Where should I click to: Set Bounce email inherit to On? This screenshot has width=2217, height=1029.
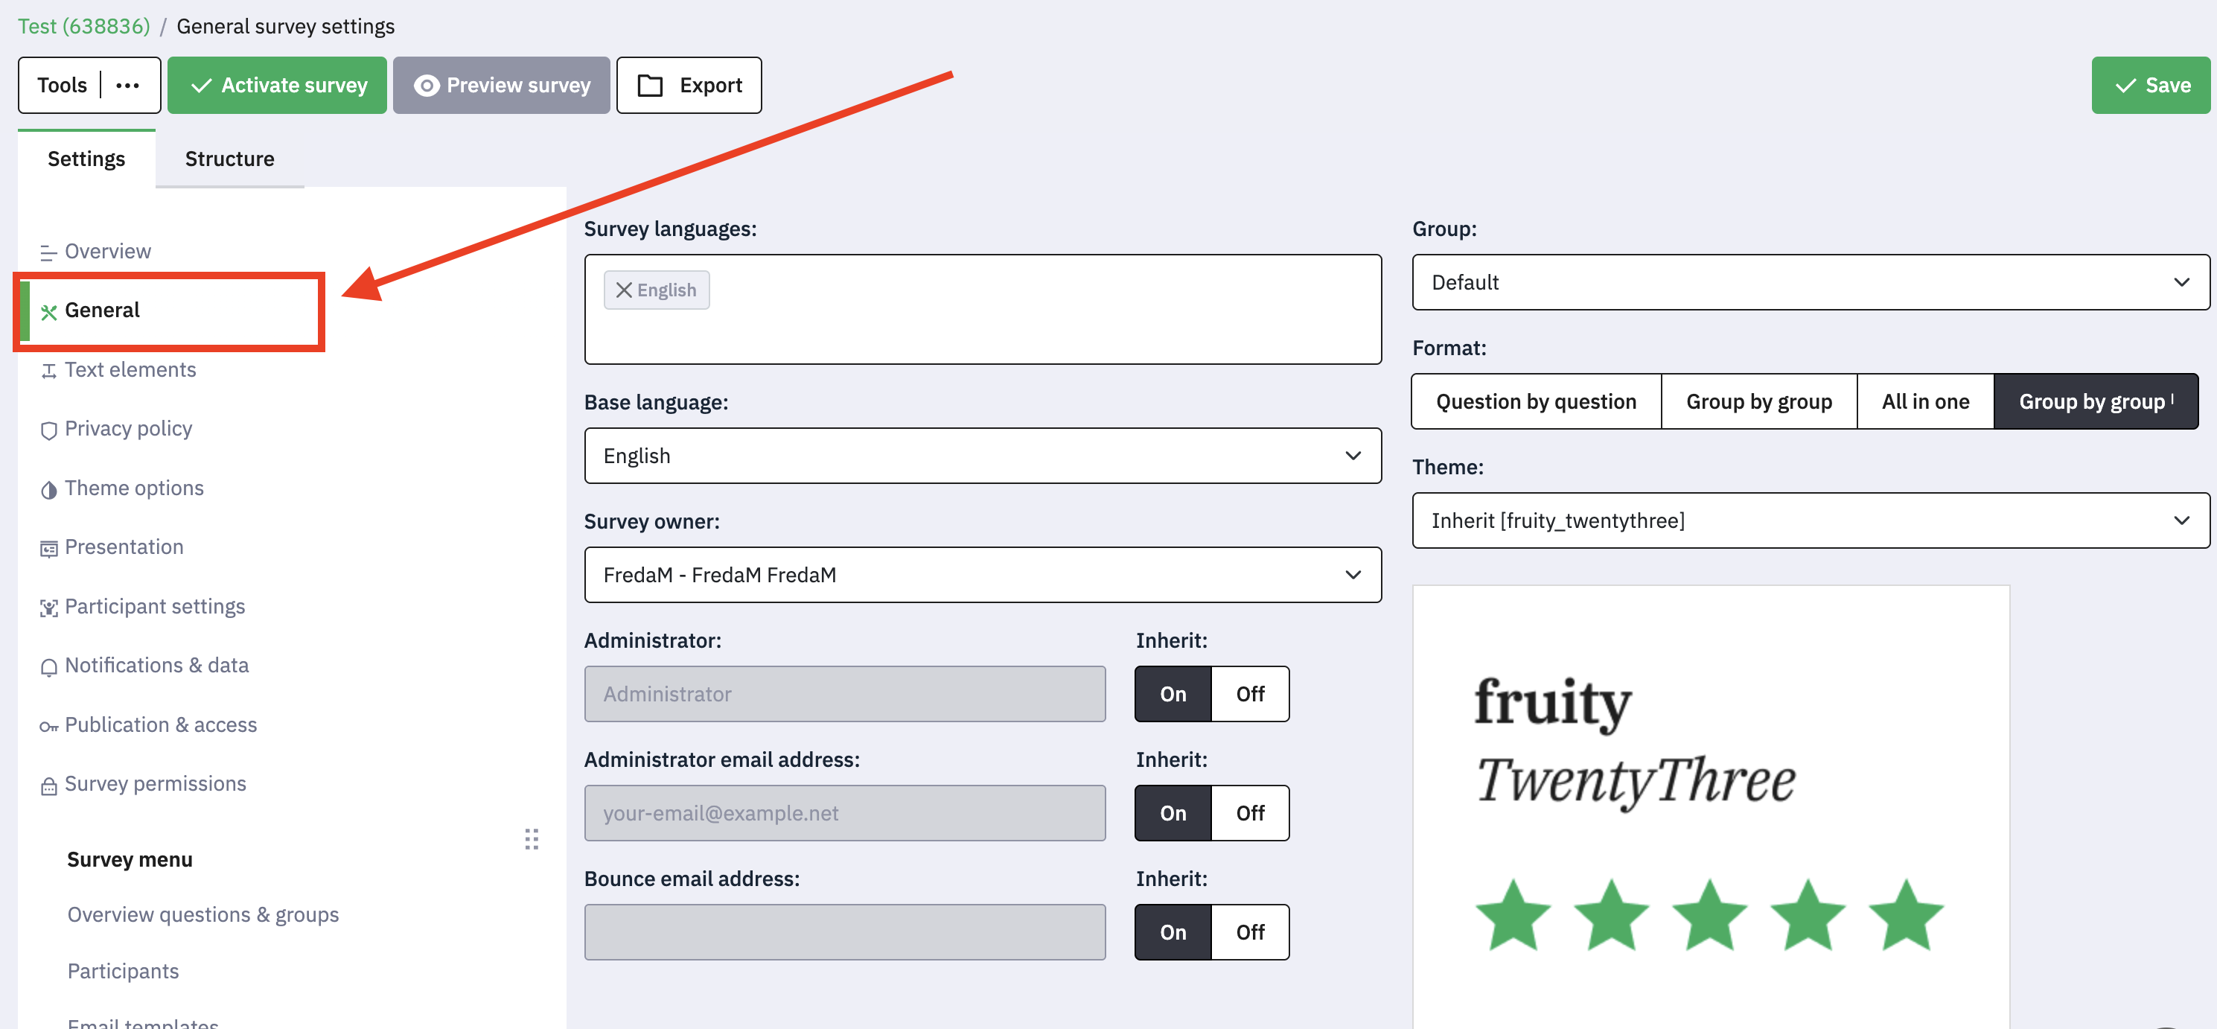coord(1173,931)
